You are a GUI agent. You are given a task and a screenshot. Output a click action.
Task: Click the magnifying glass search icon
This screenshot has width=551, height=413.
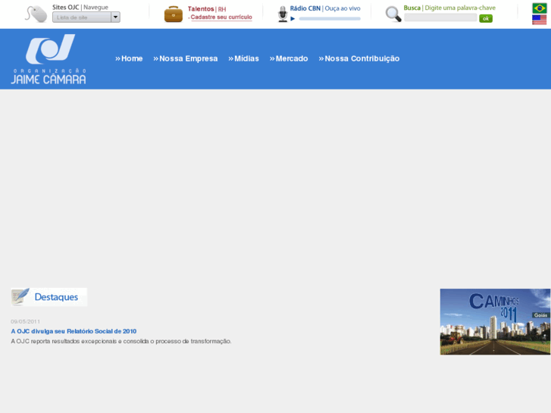click(393, 14)
